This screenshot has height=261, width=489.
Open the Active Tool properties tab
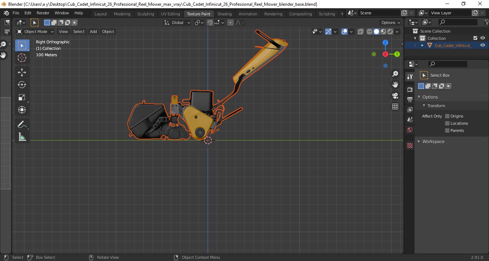tap(410, 77)
